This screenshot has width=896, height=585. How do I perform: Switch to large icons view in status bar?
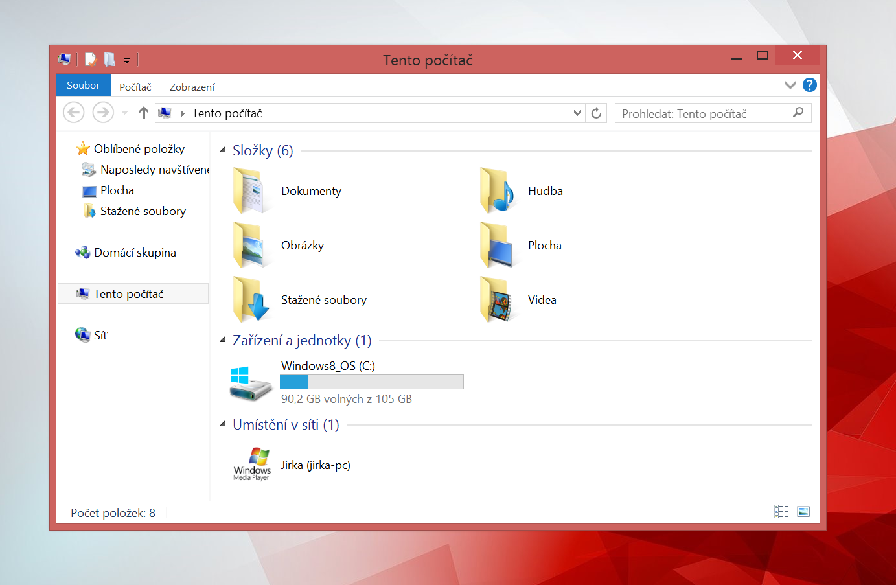coord(803,511)
